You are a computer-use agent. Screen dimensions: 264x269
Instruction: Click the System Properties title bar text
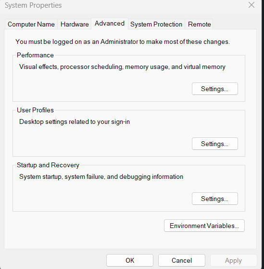click(33, 5)
